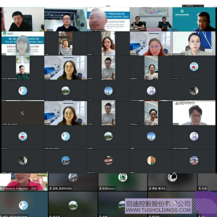Open Francesca Antoniazzi - IASP video tile
This screenshot has width=217, height=217.
tap(24, 182)
